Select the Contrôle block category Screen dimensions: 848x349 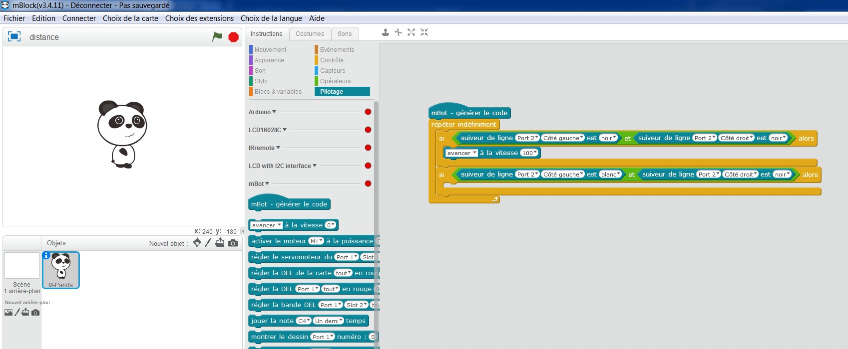coord(331,60)
